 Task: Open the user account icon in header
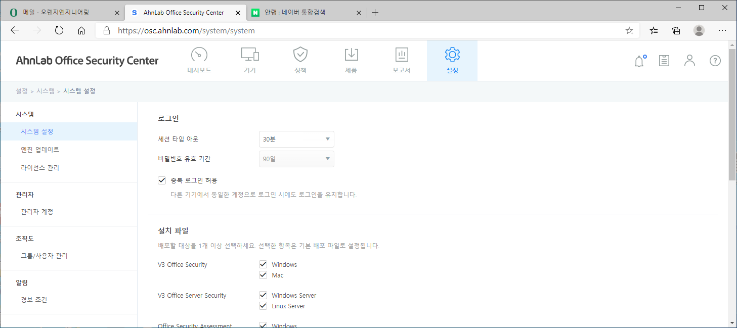pos(689,61)
